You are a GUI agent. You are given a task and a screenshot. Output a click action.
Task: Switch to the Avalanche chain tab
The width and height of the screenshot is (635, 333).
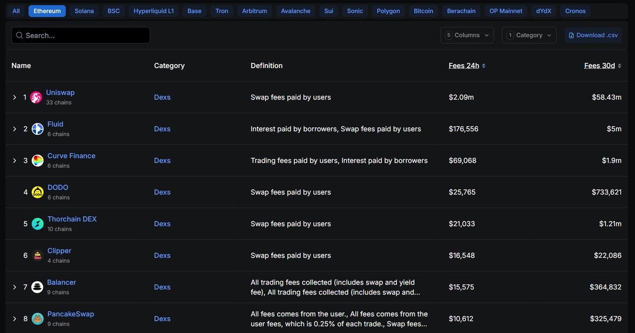(296, 11)
